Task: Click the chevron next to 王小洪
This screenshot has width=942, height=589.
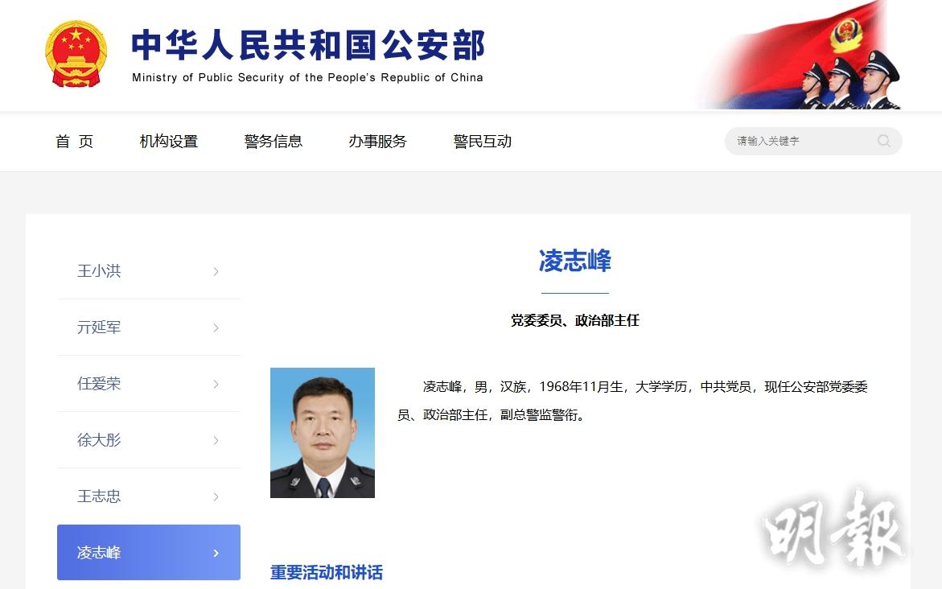Action: pyautogui.click(x=216, y=272)
